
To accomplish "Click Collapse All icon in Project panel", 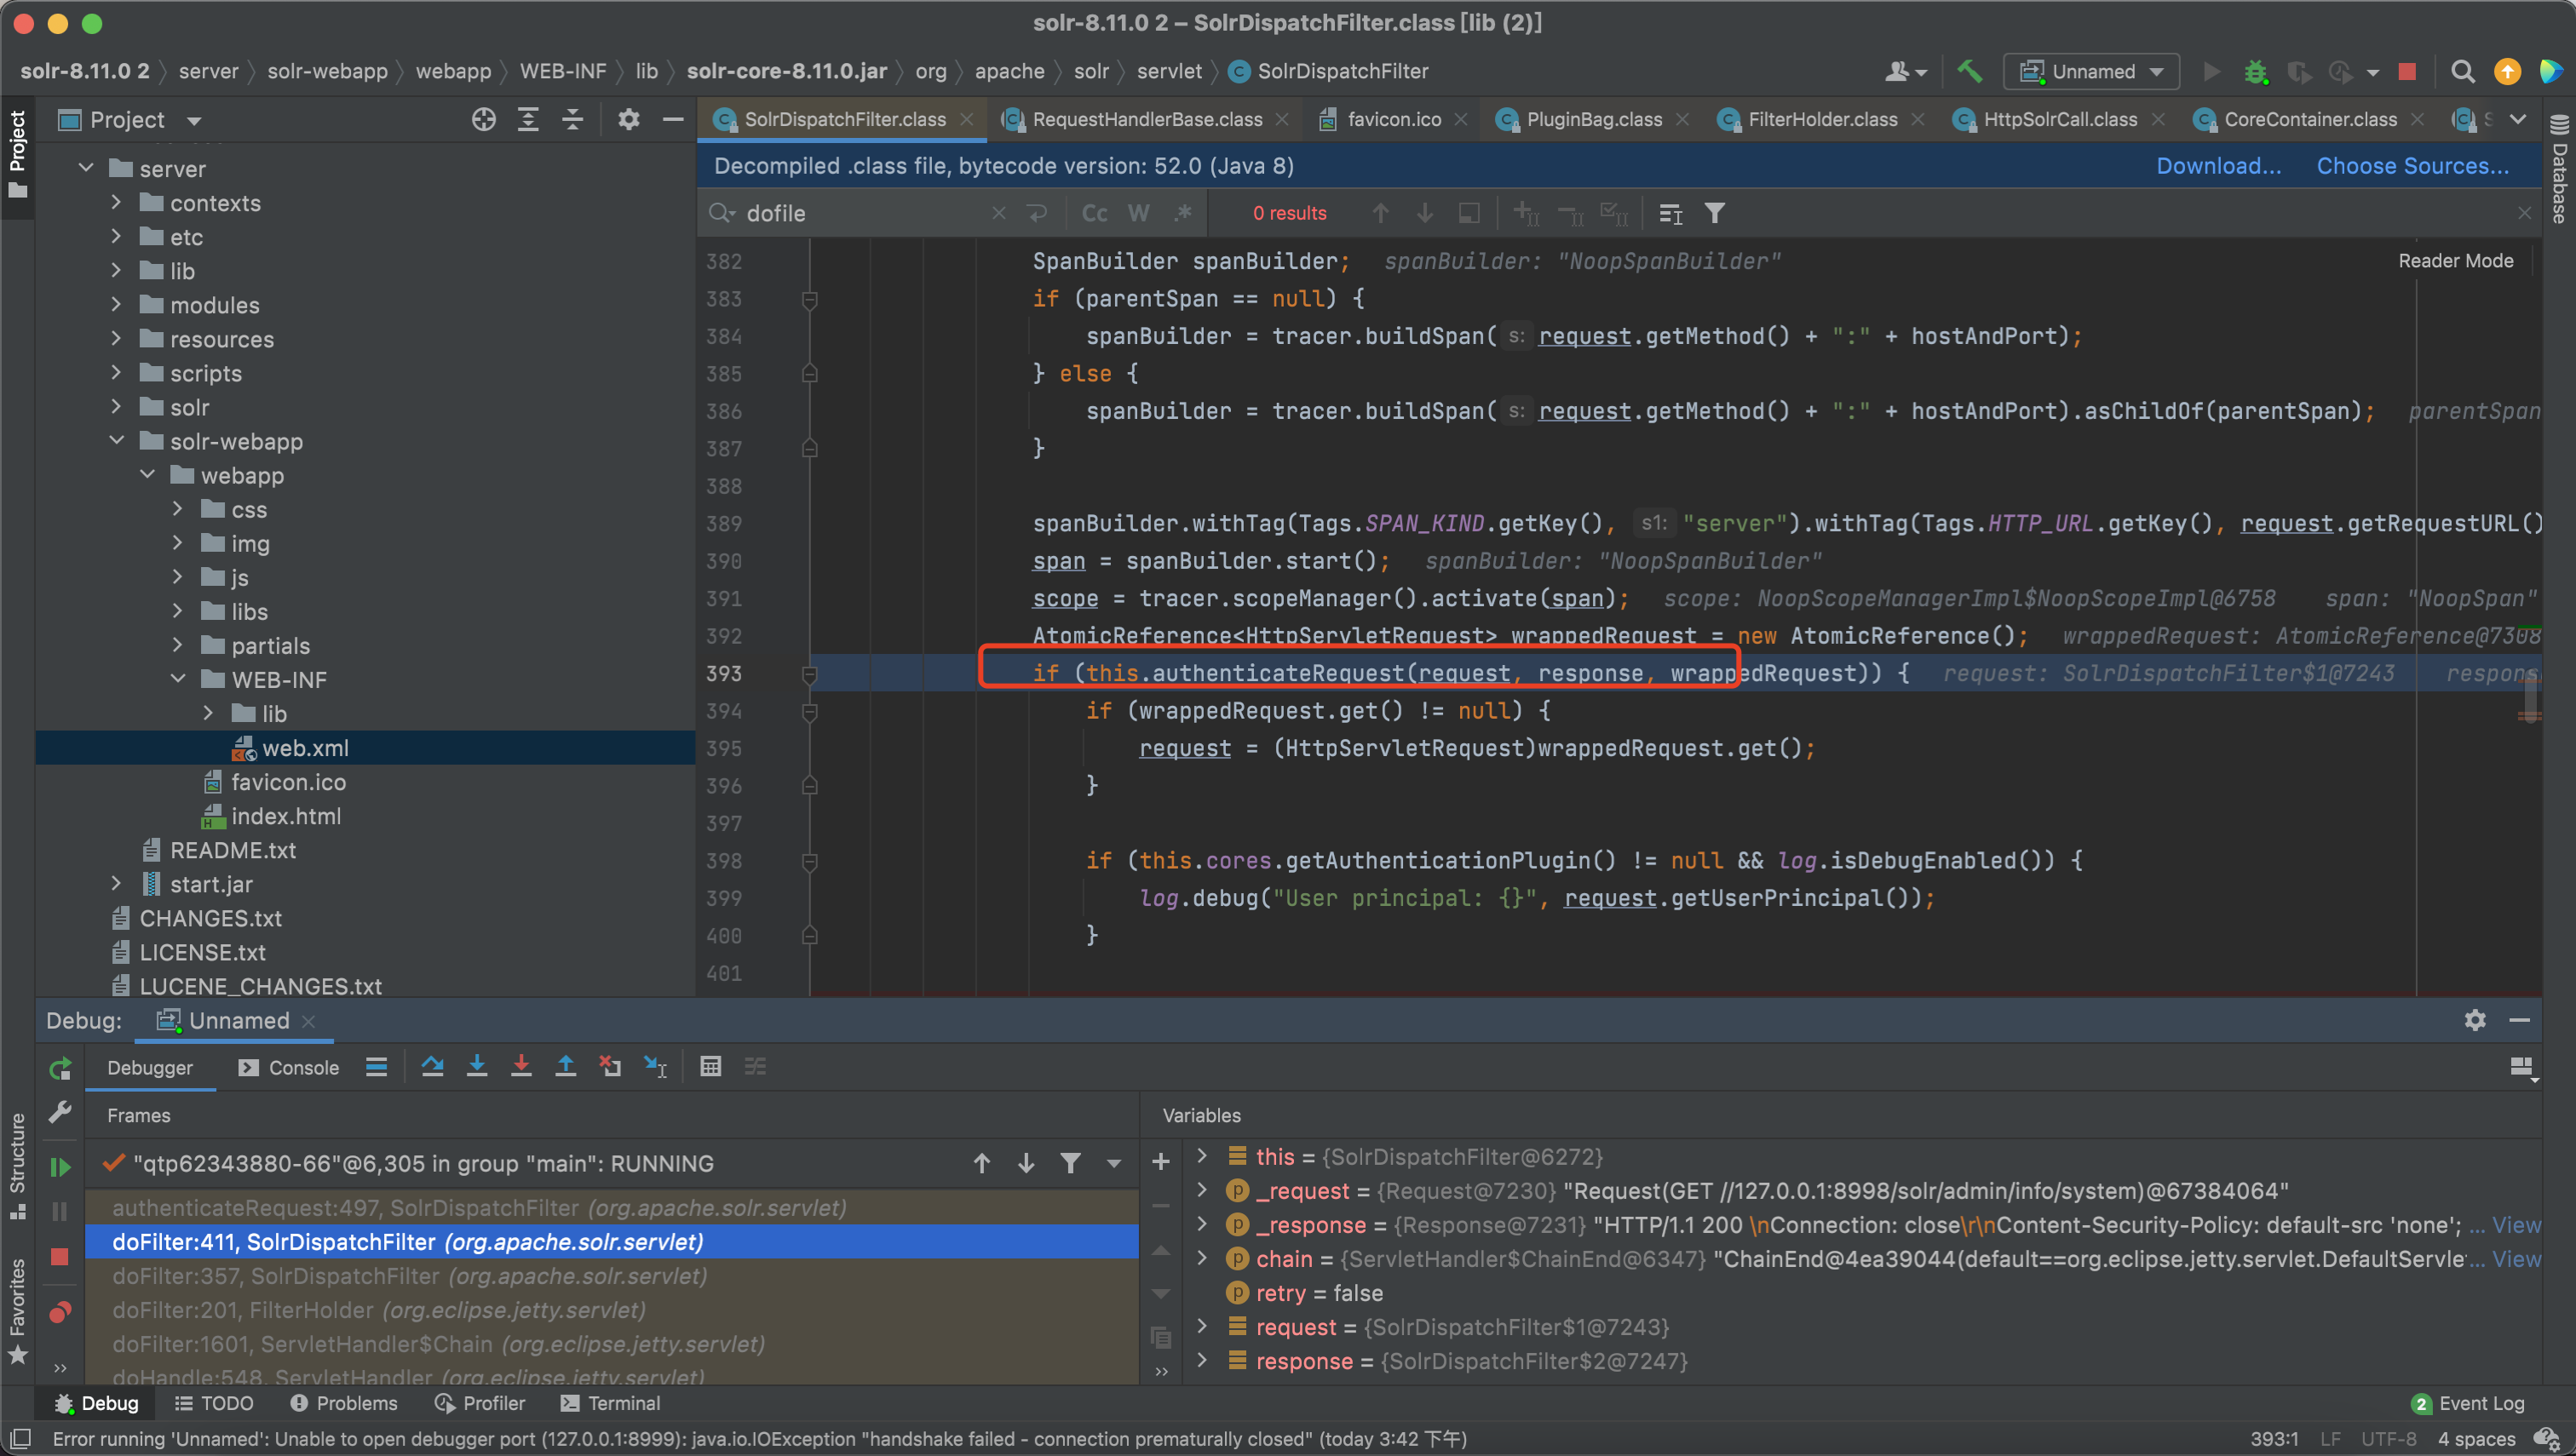I will pyautogui.click(x=572, y=120).
